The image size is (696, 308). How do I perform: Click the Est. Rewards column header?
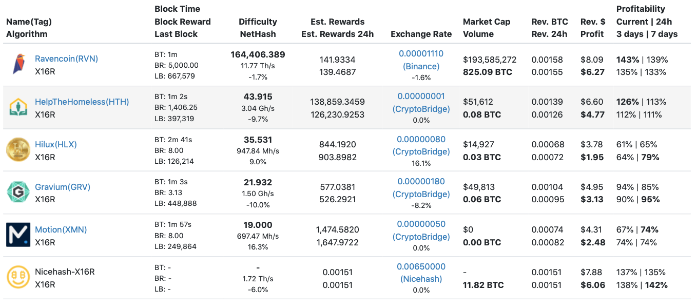click(x=337, y=28)
